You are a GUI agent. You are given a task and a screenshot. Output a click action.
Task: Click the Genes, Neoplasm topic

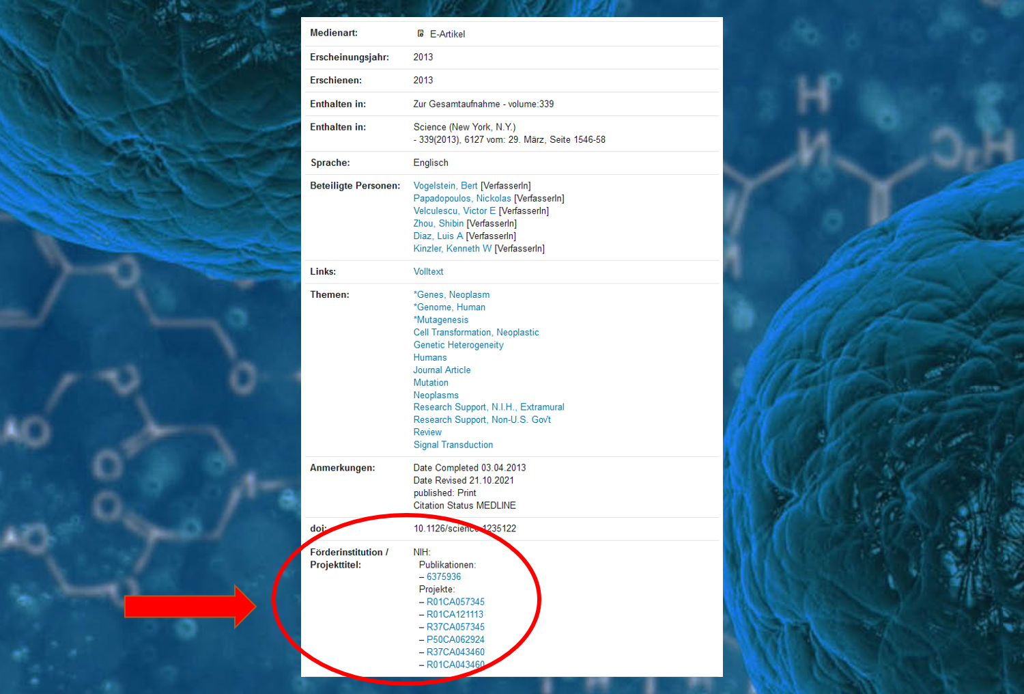pos(452,295)
